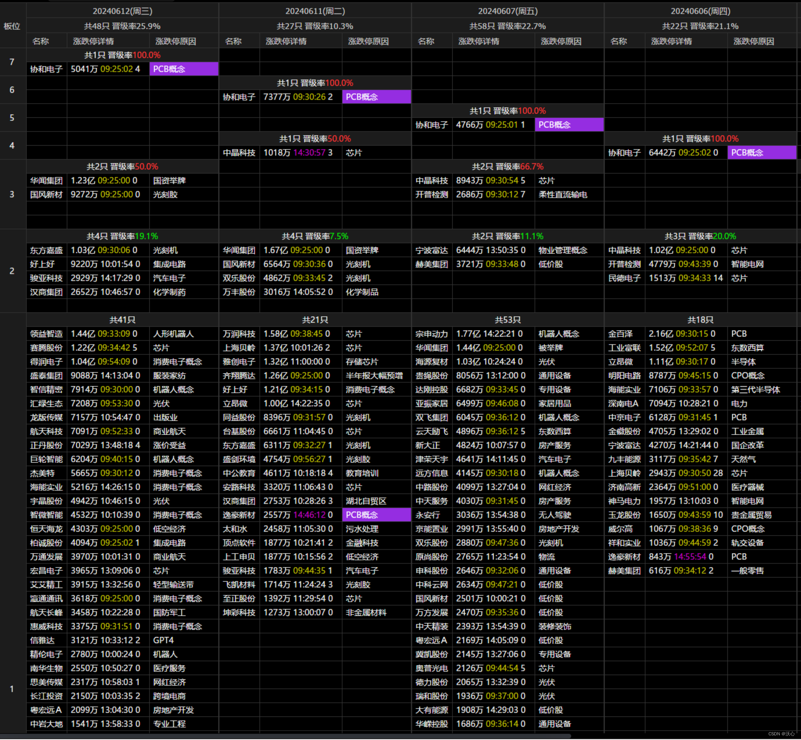Click the horizontal scrollbar at the bottom
The height and width of the screenshot is (740, 801).
pyautogui.click(x=285, y=736)
